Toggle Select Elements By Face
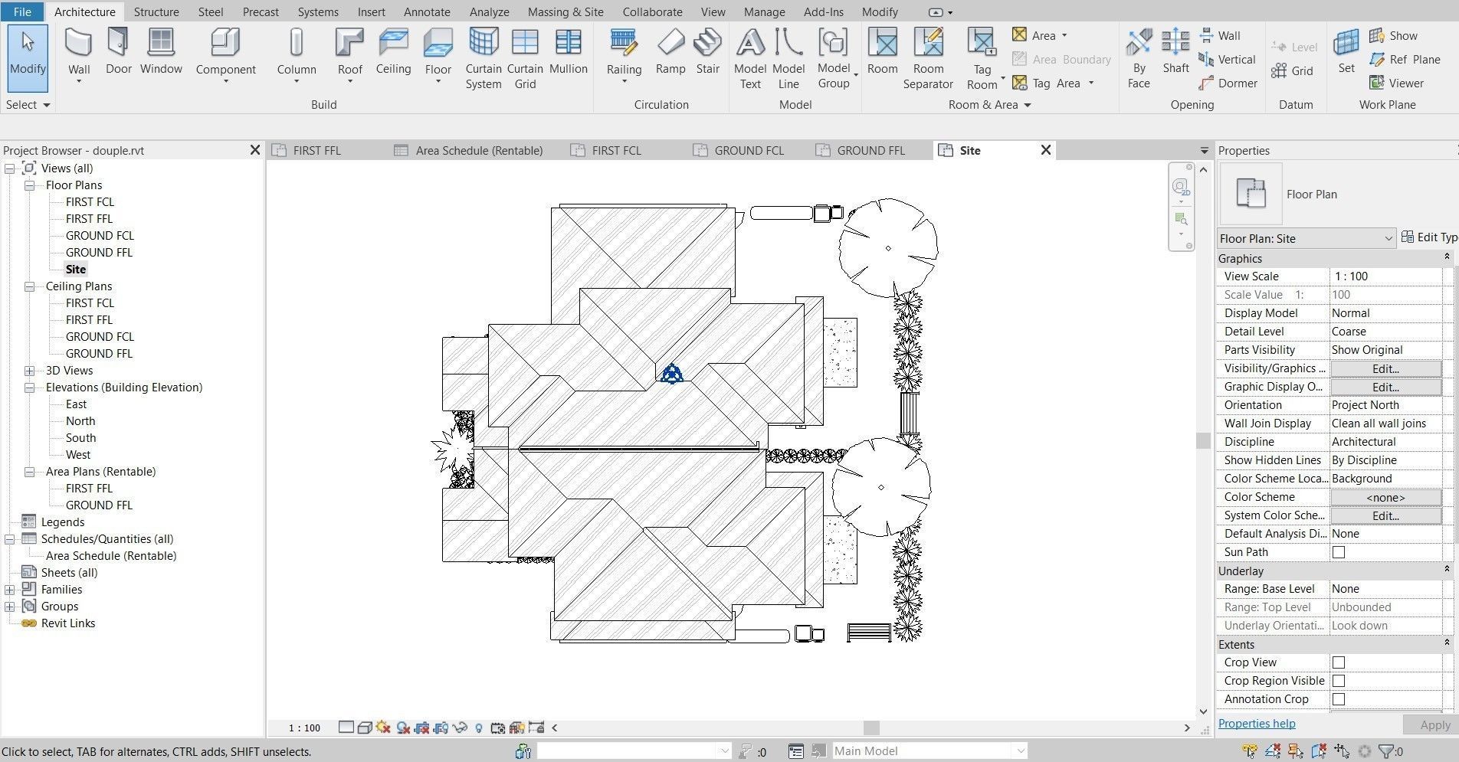Image resolution: width=1459 pixels, height=762 pixels. click(1319, 751)
